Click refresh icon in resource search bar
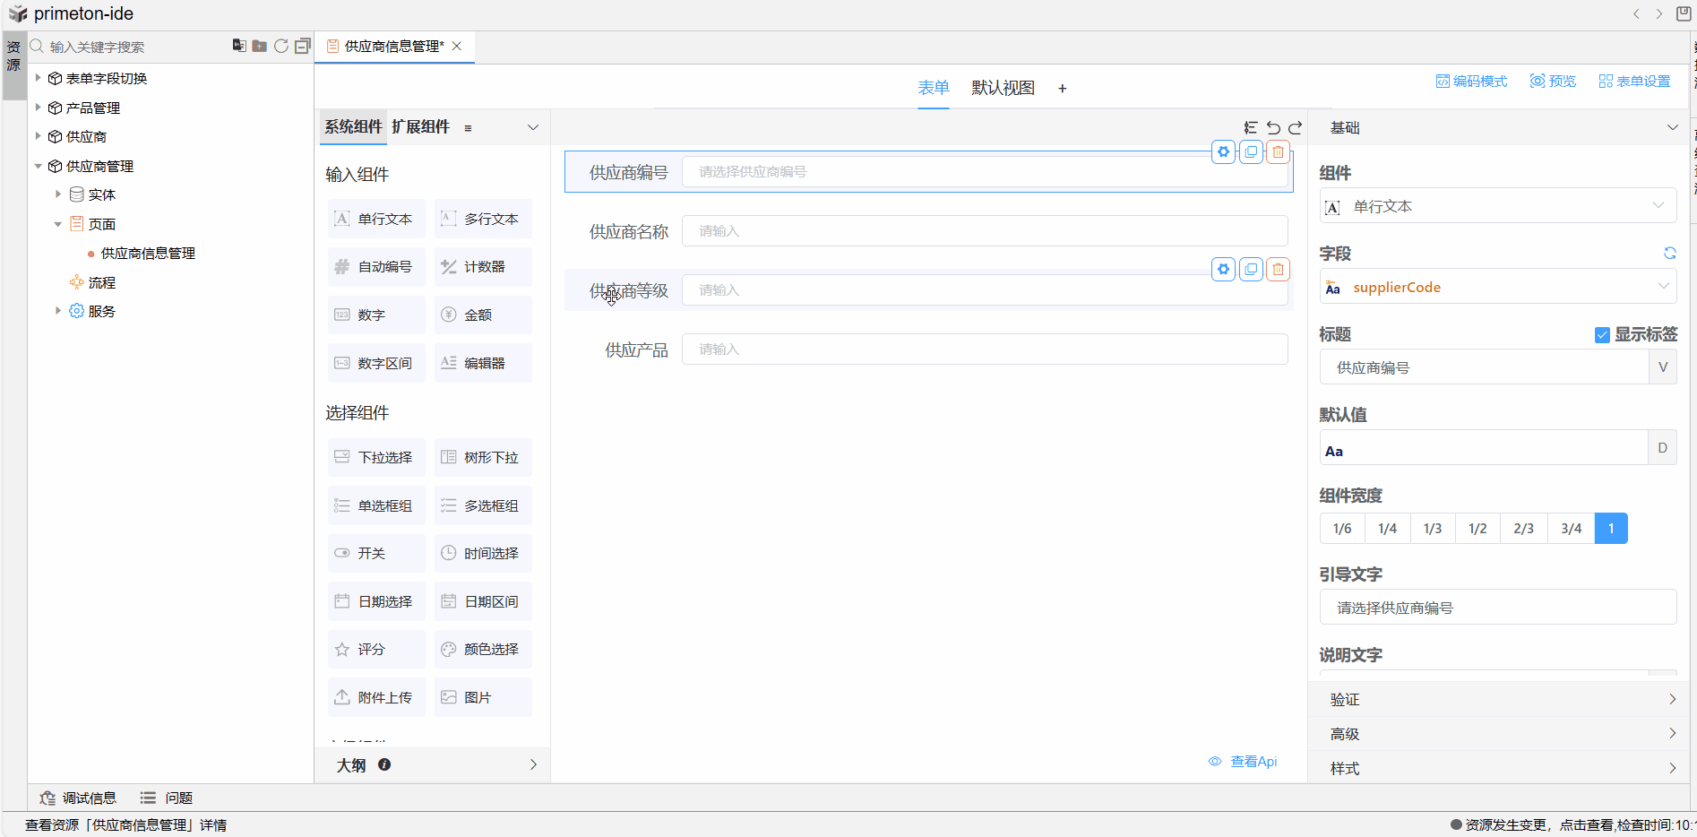This screenshot has width=1697, height=837. 280,46
